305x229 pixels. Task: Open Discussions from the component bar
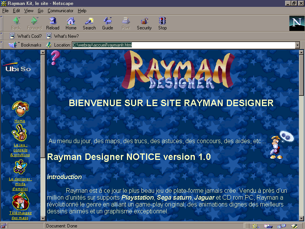281,226
